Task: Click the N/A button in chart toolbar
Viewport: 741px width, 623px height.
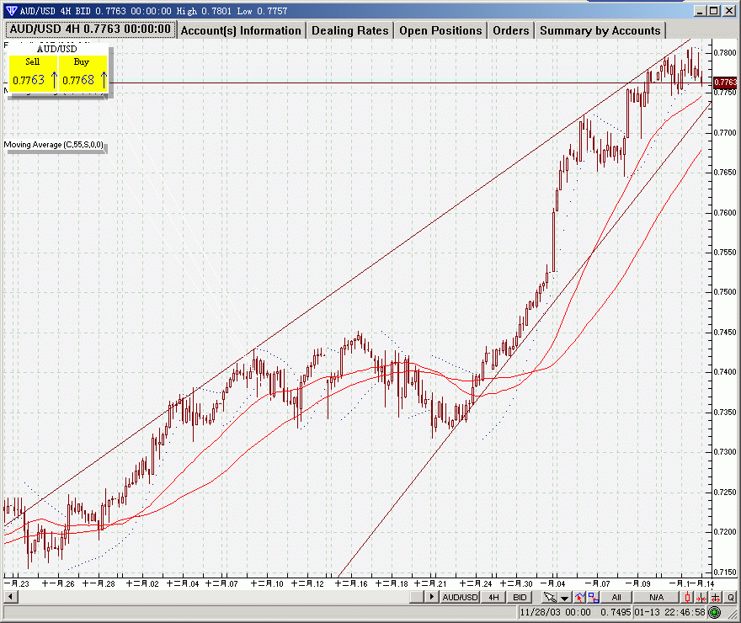Action: point(656,598)
